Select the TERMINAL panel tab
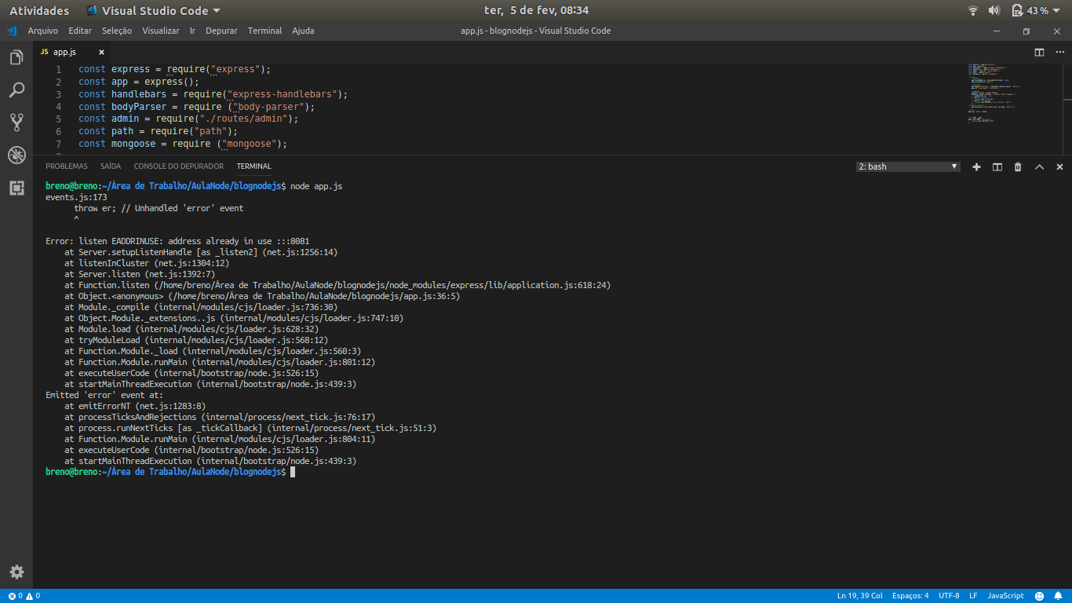Screen dimensions: 1072x603 click(253, 166)
